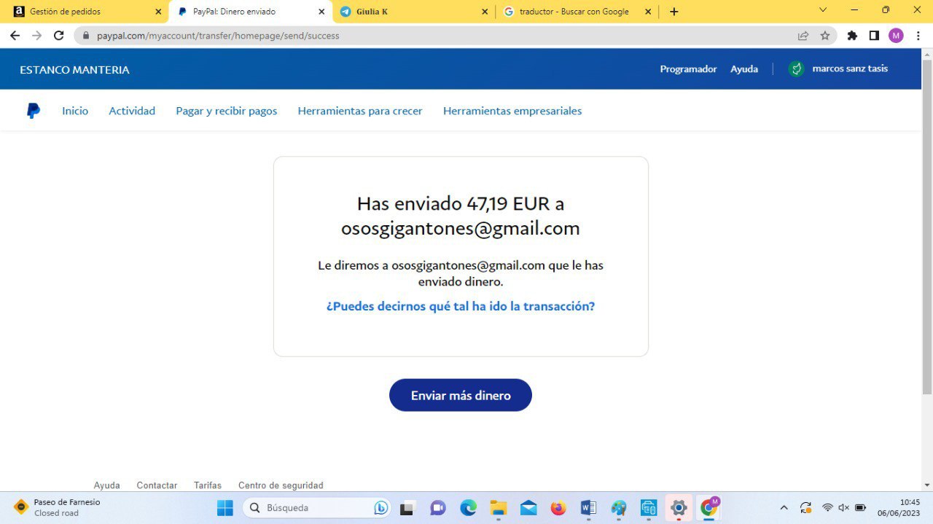
Task: Open the Inicio menu item
Action: [x=75, y=111]
